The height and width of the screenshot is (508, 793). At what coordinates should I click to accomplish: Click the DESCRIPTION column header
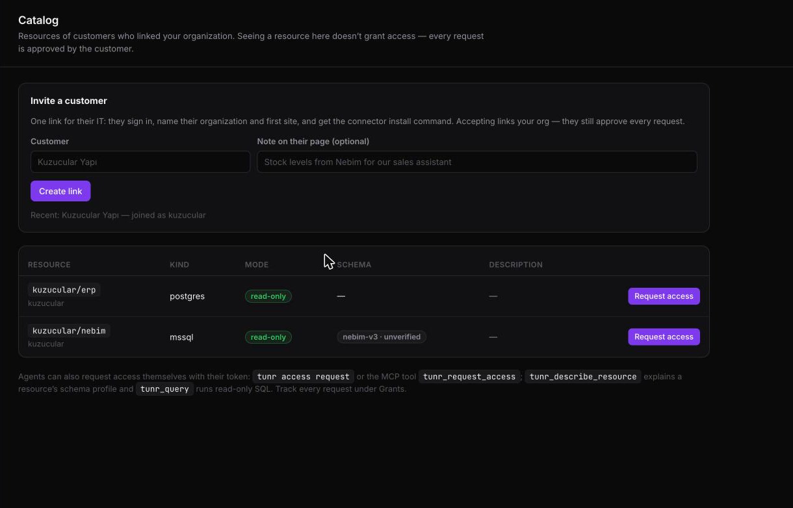515,264
